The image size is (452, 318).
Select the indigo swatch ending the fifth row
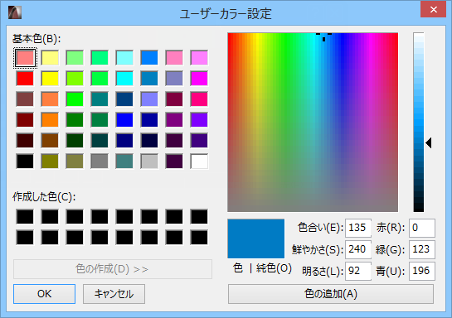pyautogui.click(x=199, y=141)
